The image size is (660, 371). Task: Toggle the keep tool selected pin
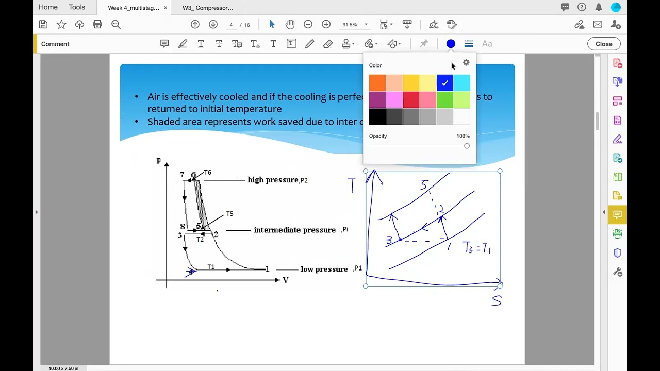pyautogui.click(x=424, y=44)
